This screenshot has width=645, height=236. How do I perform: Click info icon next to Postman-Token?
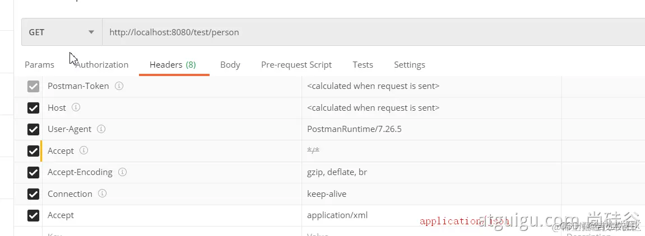click(119, 86)
